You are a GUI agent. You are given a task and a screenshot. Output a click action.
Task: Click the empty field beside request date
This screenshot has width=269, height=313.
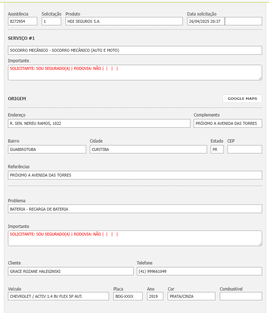(x=243, y=21)
